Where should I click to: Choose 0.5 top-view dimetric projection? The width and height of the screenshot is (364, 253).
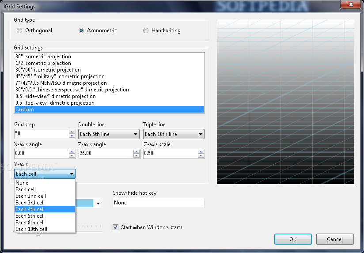pos(109,103)
